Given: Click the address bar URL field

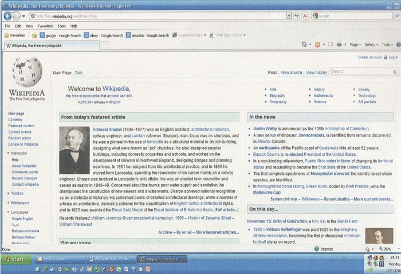Looking at the screenshot, I should [158, 16].
